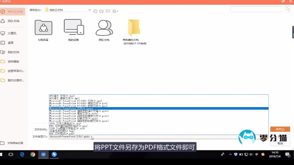Click the 保存 save button
The height and width of the screenshot is (165, 294).
coord(280,129)
